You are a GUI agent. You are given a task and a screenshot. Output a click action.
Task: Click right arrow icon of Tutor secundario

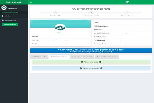pos(101,68)
